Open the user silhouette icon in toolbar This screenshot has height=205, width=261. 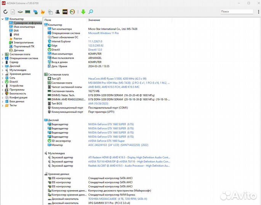tap(58, 12)
